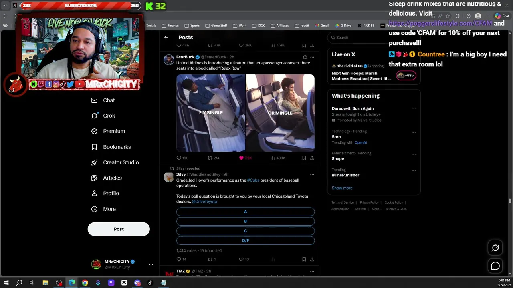
Task: Open options for the Sora trend
Action: tap(414, 132)
